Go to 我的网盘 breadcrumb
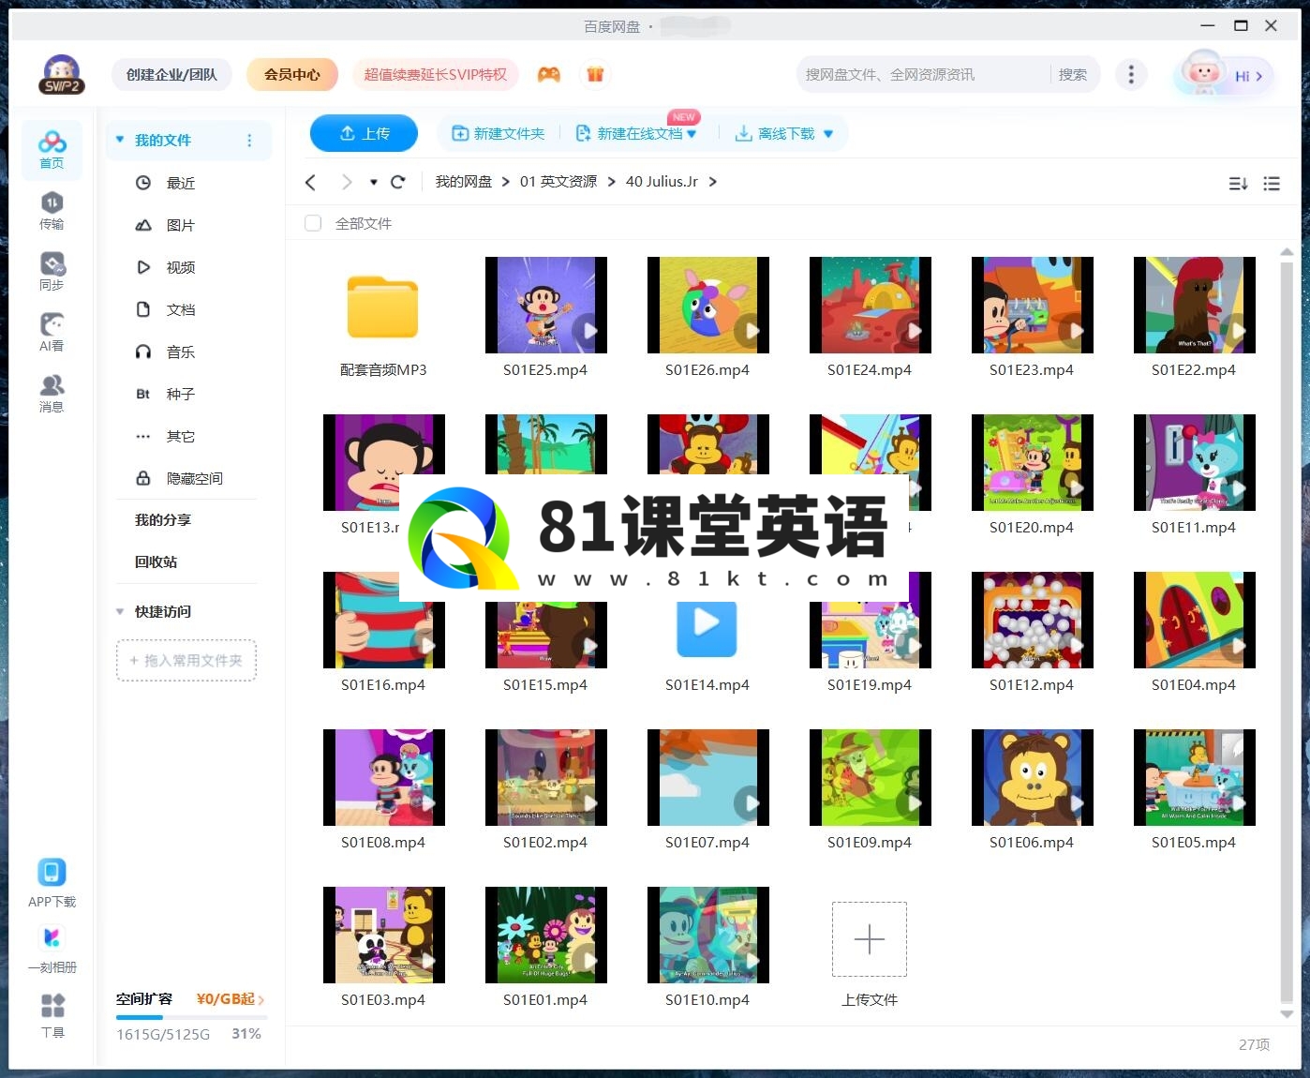 click(x=463, y=182)
